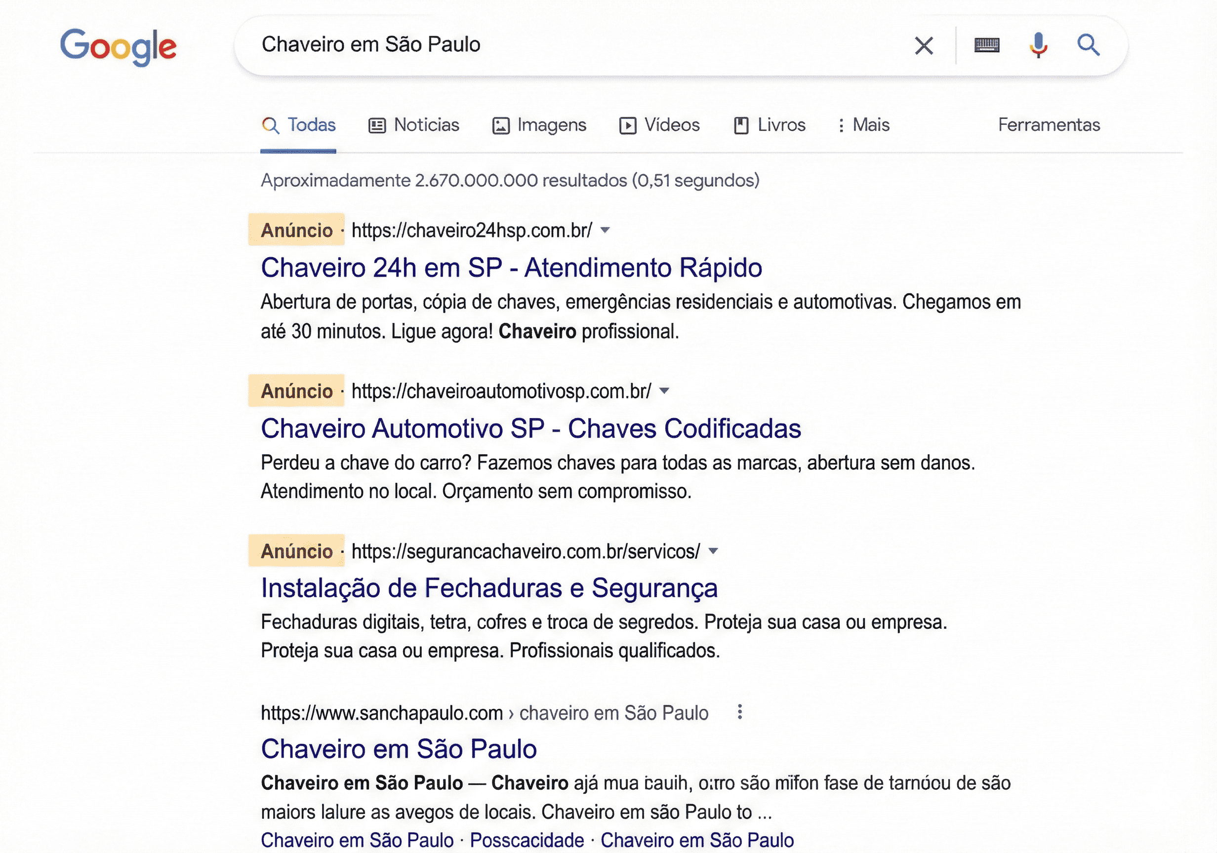
Task: Open Chaveiro Automotivo SP ad link
Action: coord(530,428)
